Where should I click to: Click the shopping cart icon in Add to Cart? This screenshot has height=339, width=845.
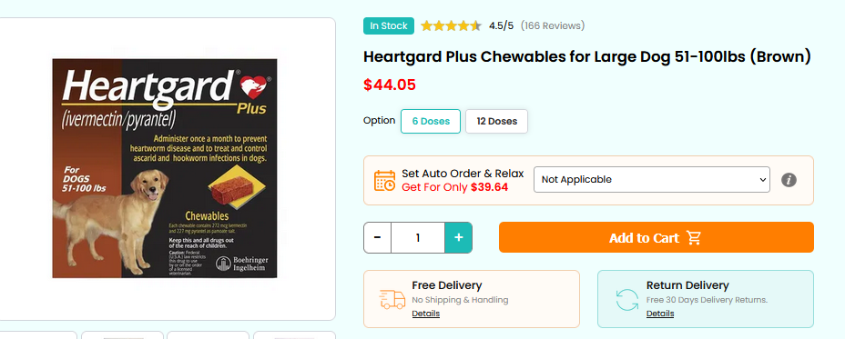(694, 238)
